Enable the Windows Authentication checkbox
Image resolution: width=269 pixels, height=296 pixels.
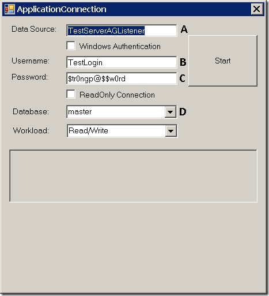(x=71, y=46)
